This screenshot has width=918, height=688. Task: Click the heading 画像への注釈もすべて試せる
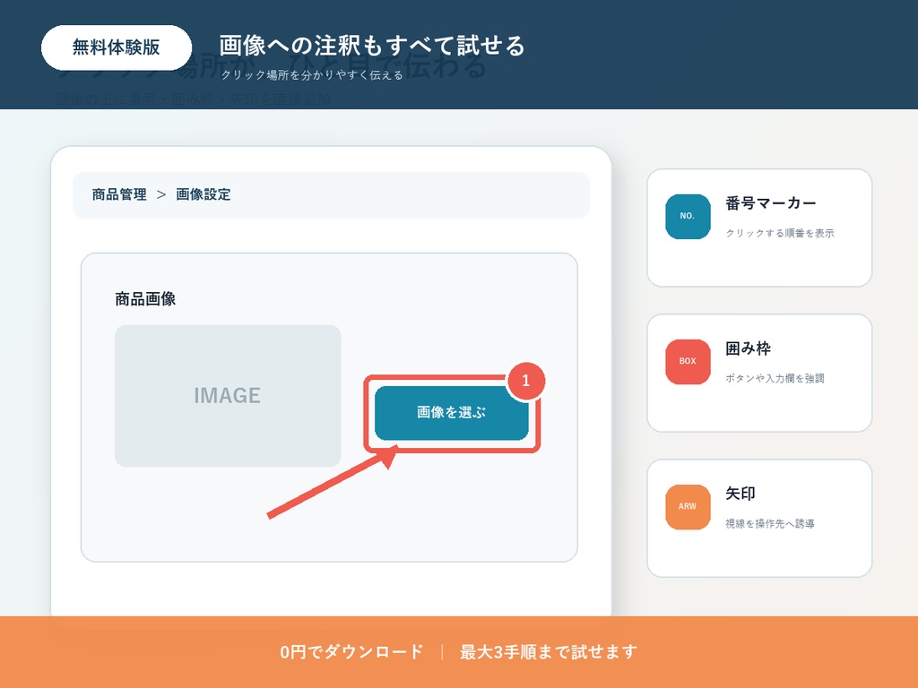[x=372, y=46]
